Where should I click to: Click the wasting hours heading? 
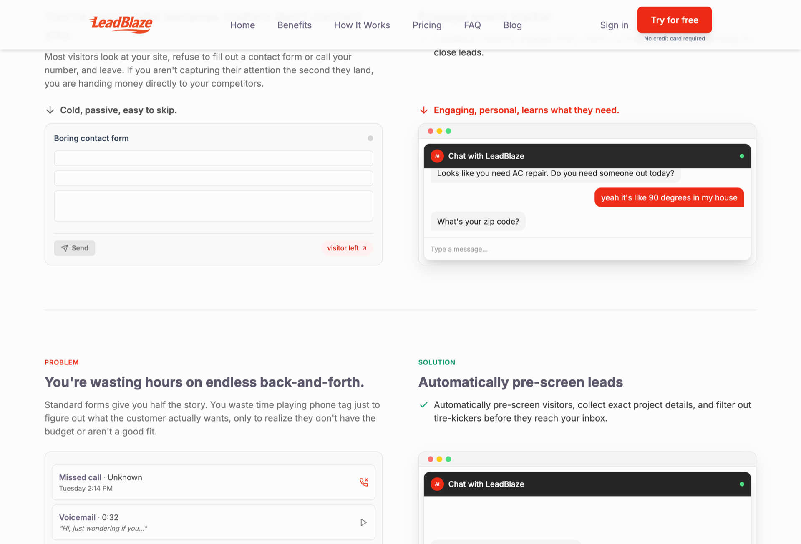point(204,382)
